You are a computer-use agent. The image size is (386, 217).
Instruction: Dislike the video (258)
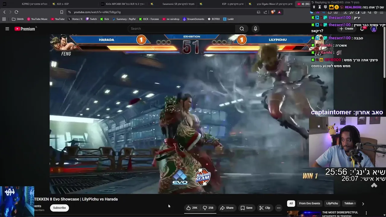[208, 208]
